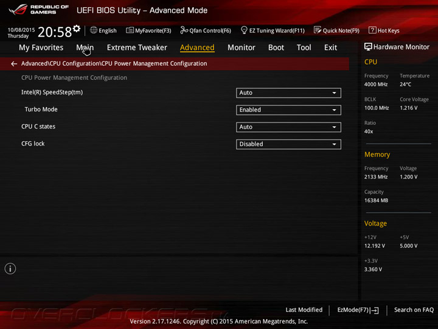The image size is (438, 329).
Task: Click CPU temperature value 24°C
Action: coord(405,85)
